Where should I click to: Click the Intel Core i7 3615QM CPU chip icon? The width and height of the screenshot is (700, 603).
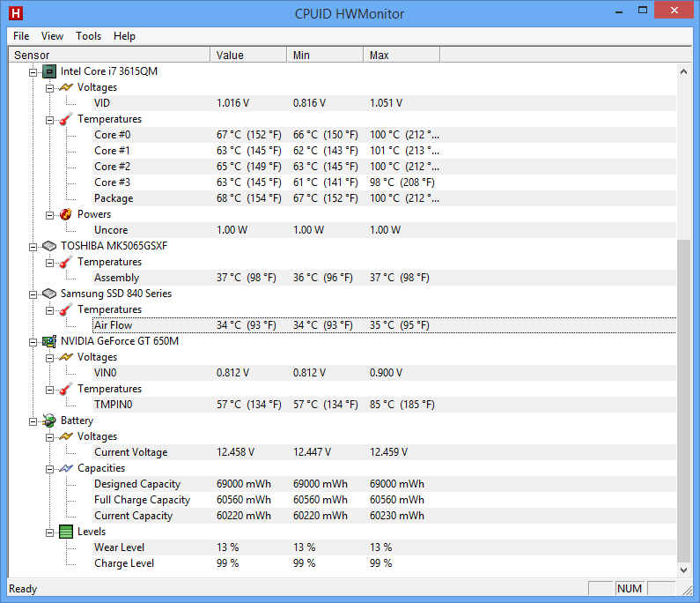point(49,71)
